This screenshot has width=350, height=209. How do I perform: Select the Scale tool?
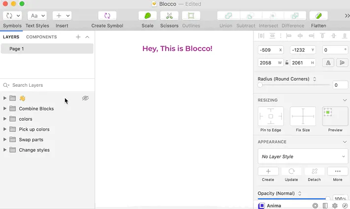(147, 16)
